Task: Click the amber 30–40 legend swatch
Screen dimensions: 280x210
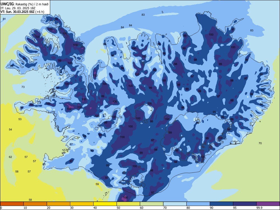Action: coord(82,204)
